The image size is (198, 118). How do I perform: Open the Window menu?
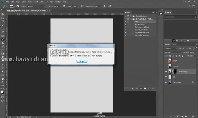[58, 2]
